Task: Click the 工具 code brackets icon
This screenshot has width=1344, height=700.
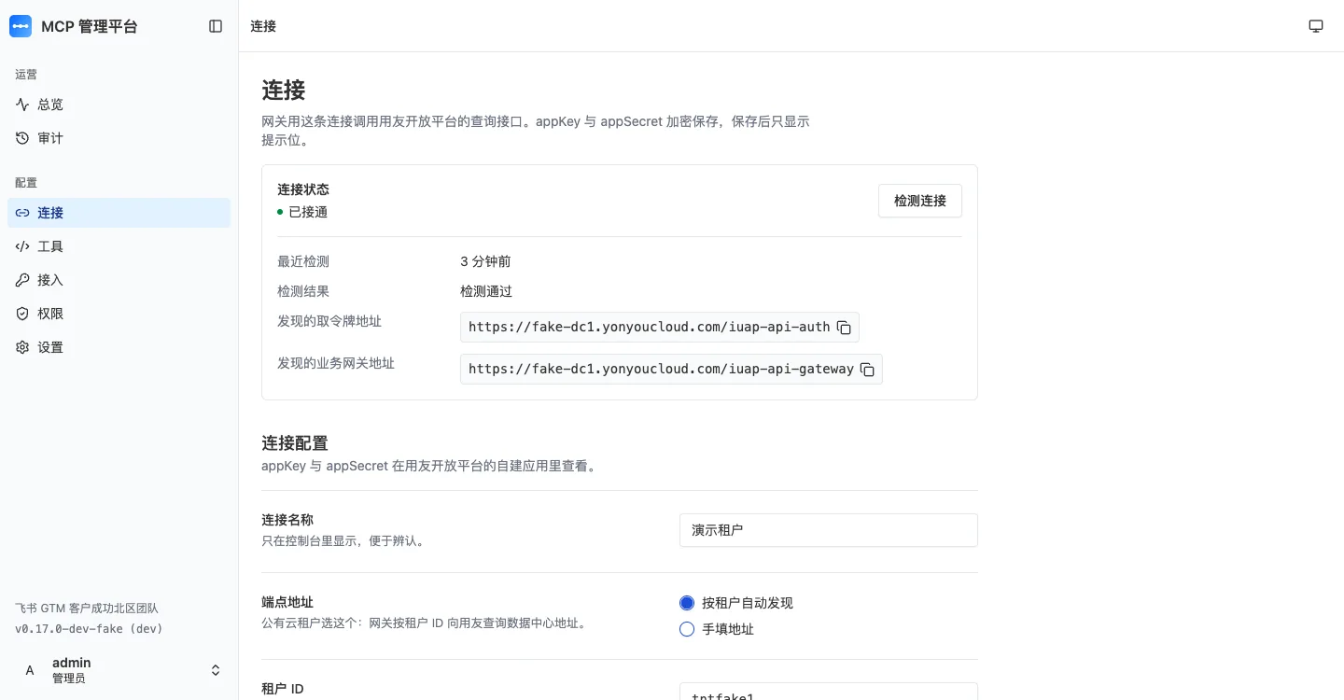Action: pyautogui.click(x=22, y=246)
